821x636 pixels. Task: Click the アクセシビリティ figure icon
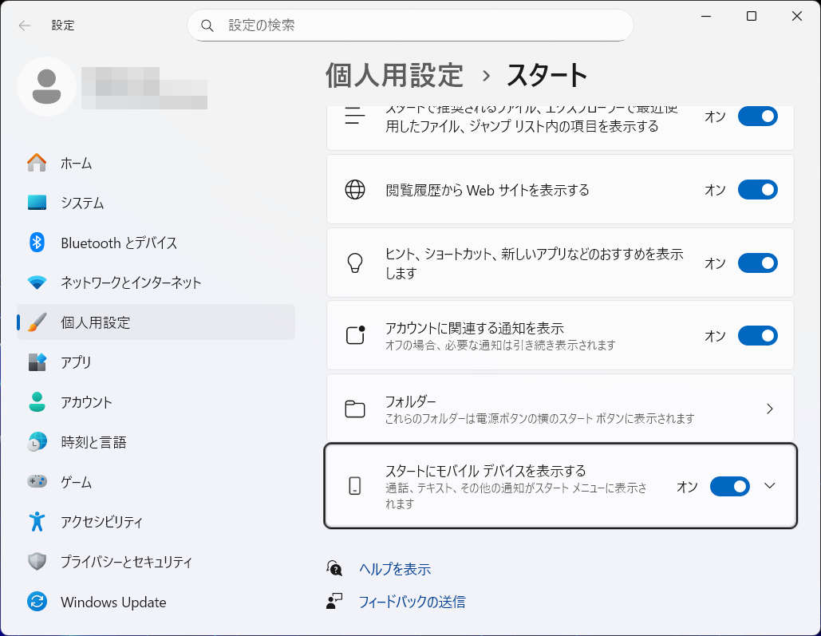(x=37, y=521)
